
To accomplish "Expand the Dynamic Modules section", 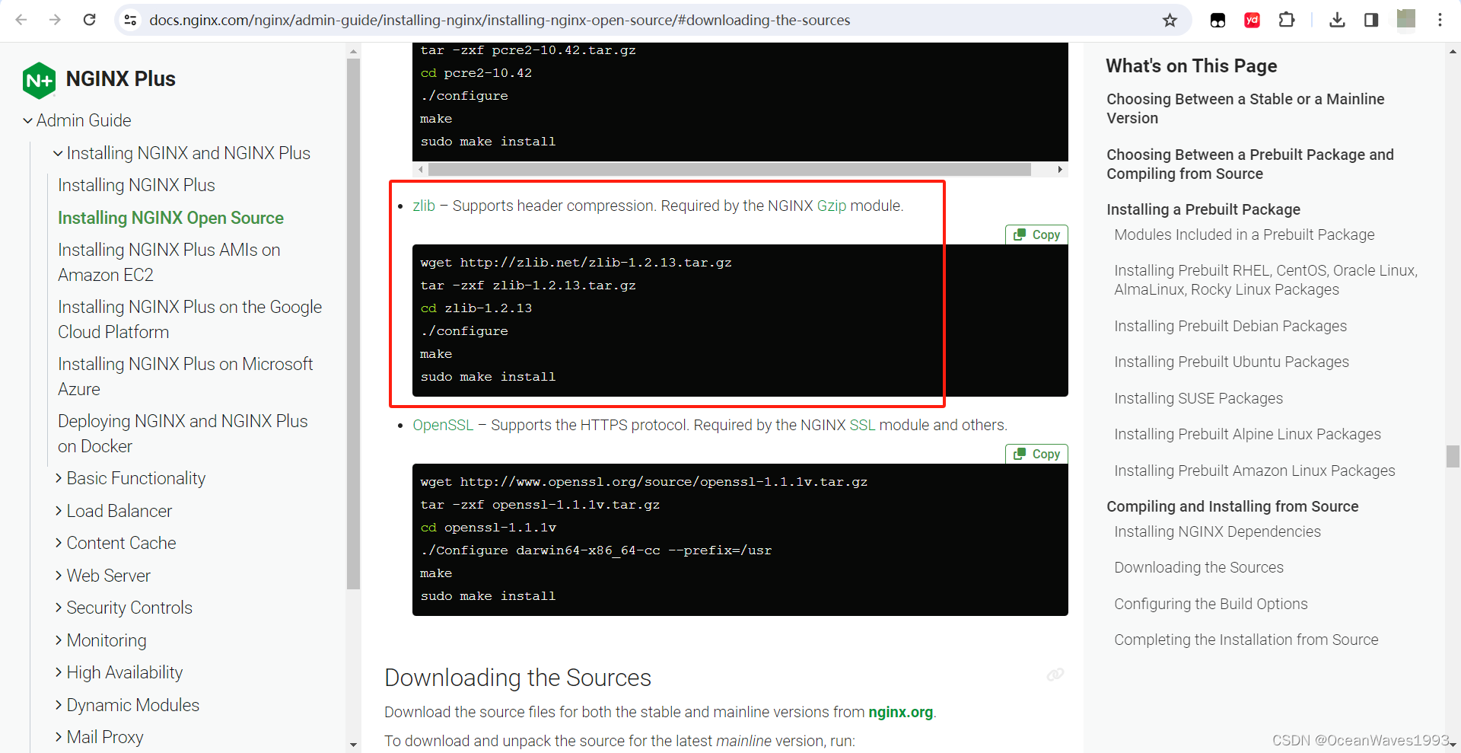I will coord(59,705).
